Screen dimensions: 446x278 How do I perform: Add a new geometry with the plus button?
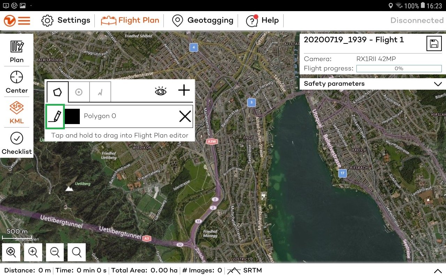[184, 90]
